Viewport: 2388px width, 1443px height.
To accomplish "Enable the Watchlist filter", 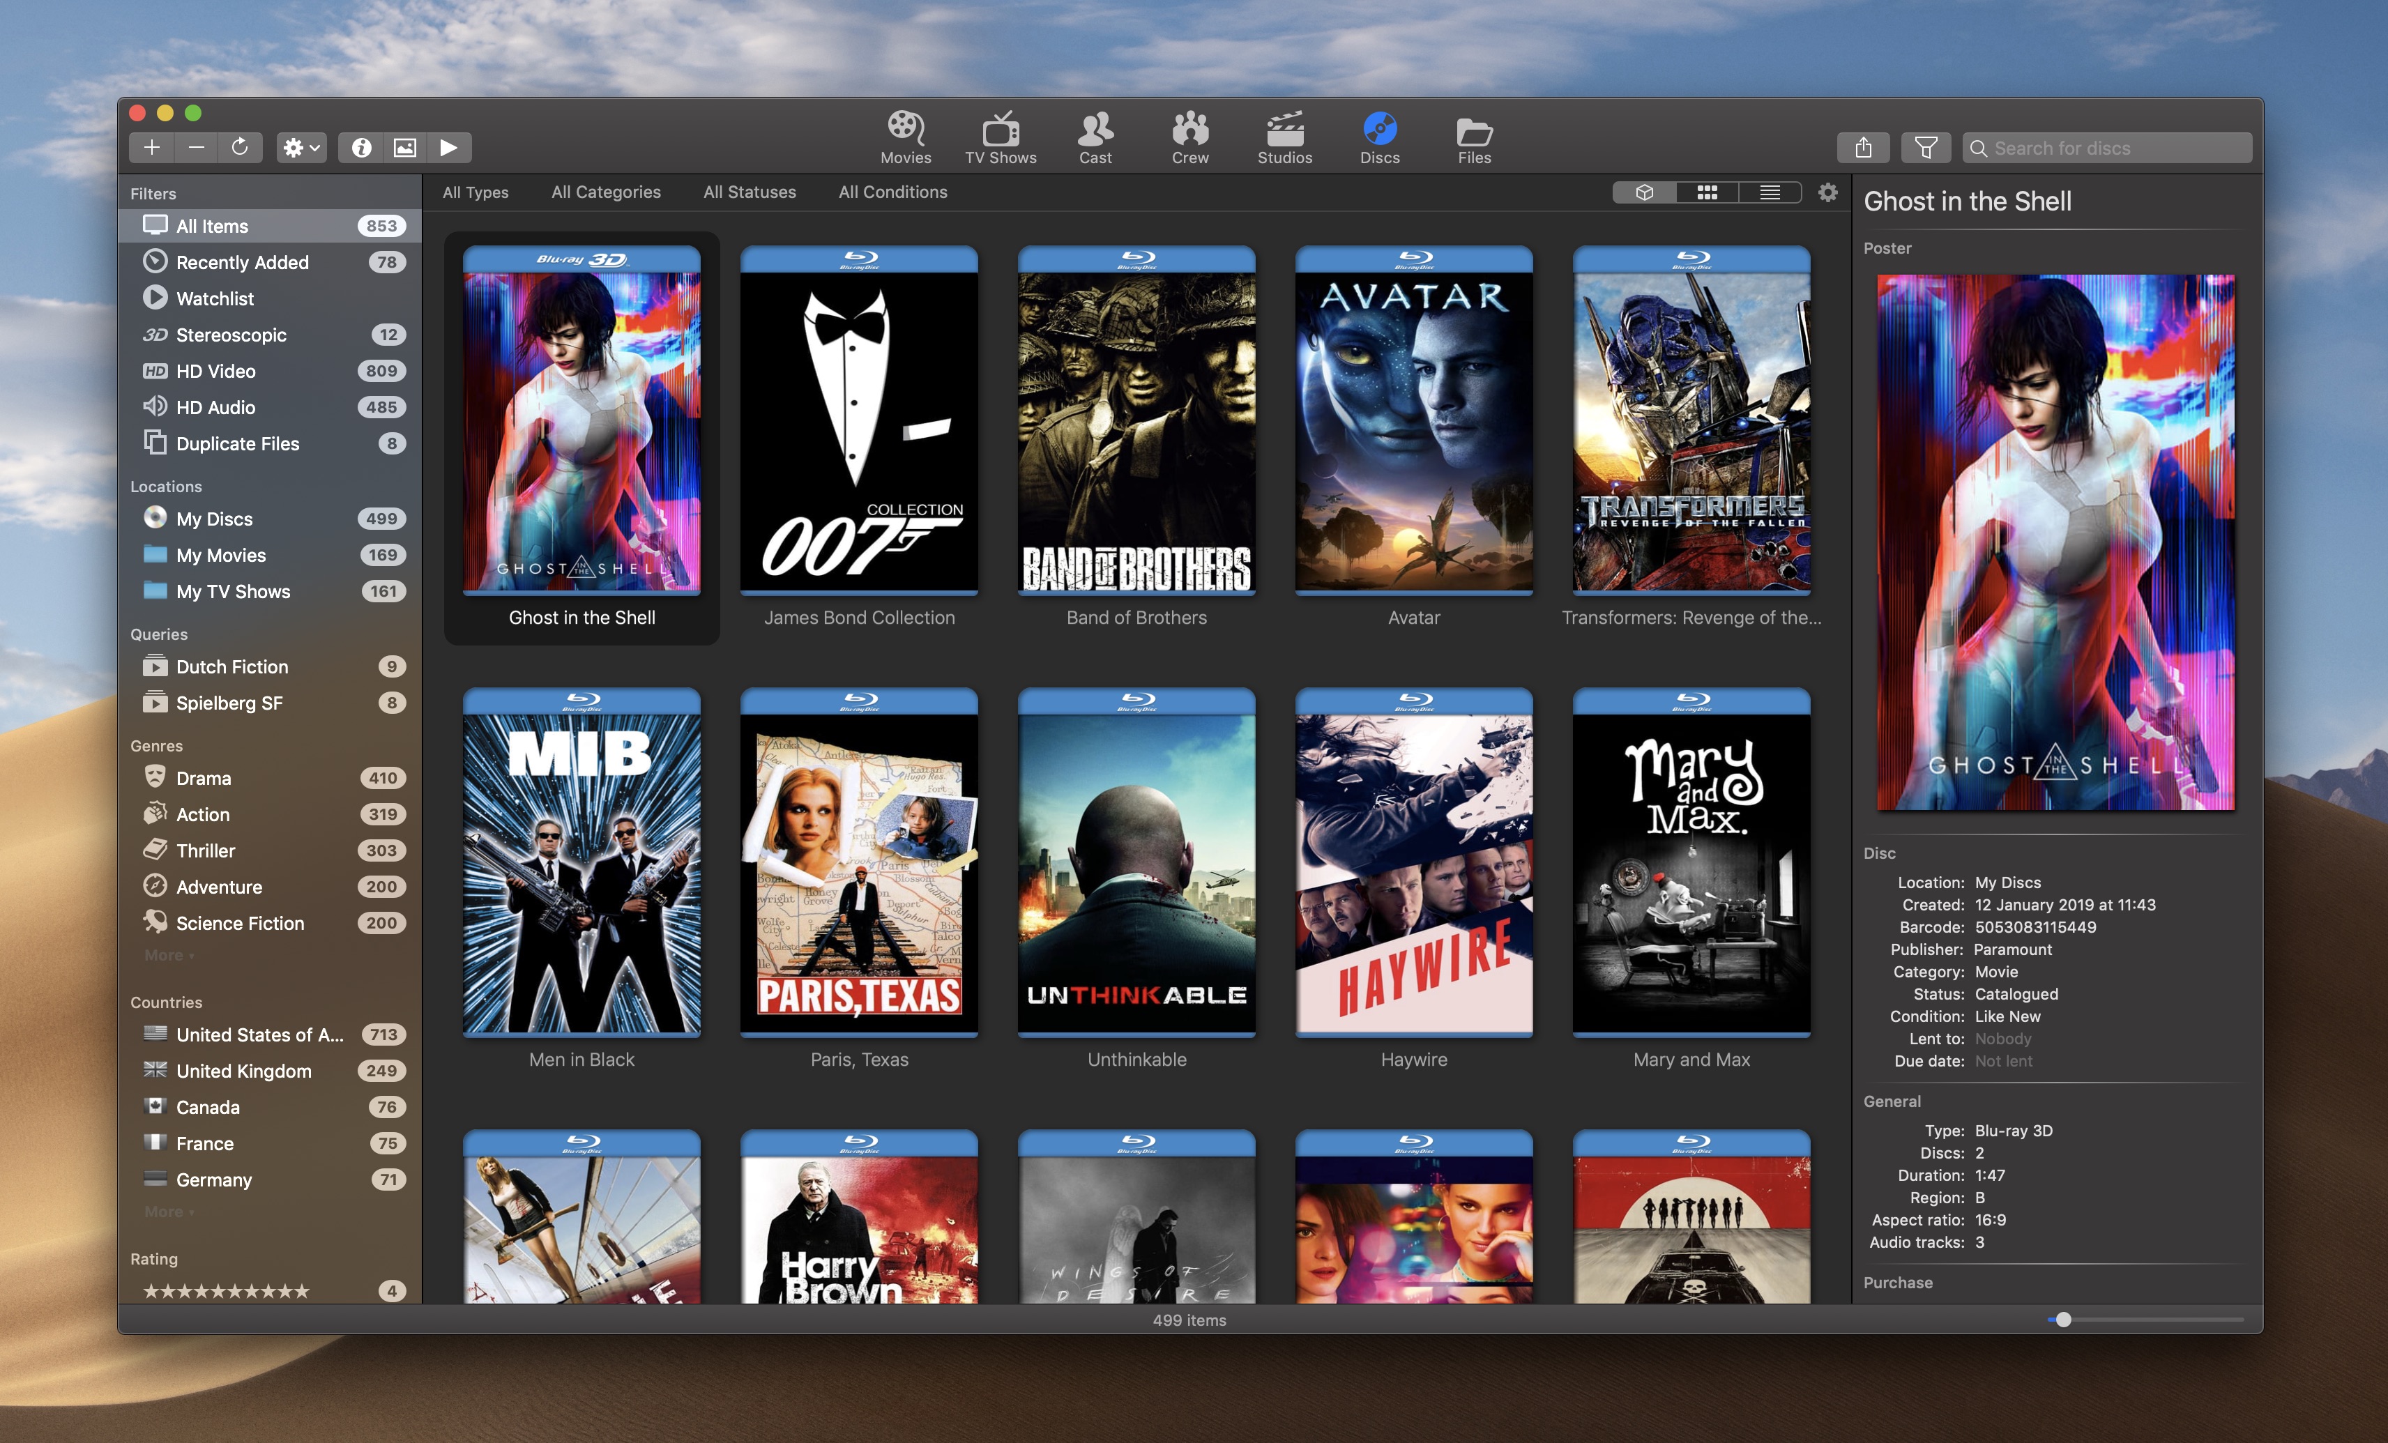I will [215, 298].
